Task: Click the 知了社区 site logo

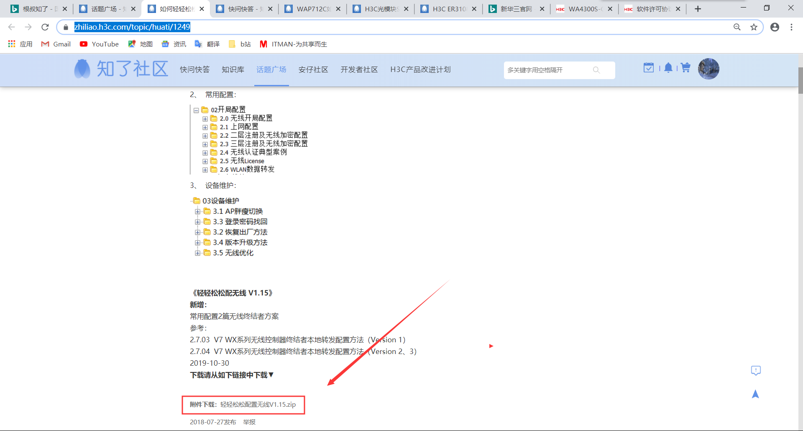Action: point(121,69)
